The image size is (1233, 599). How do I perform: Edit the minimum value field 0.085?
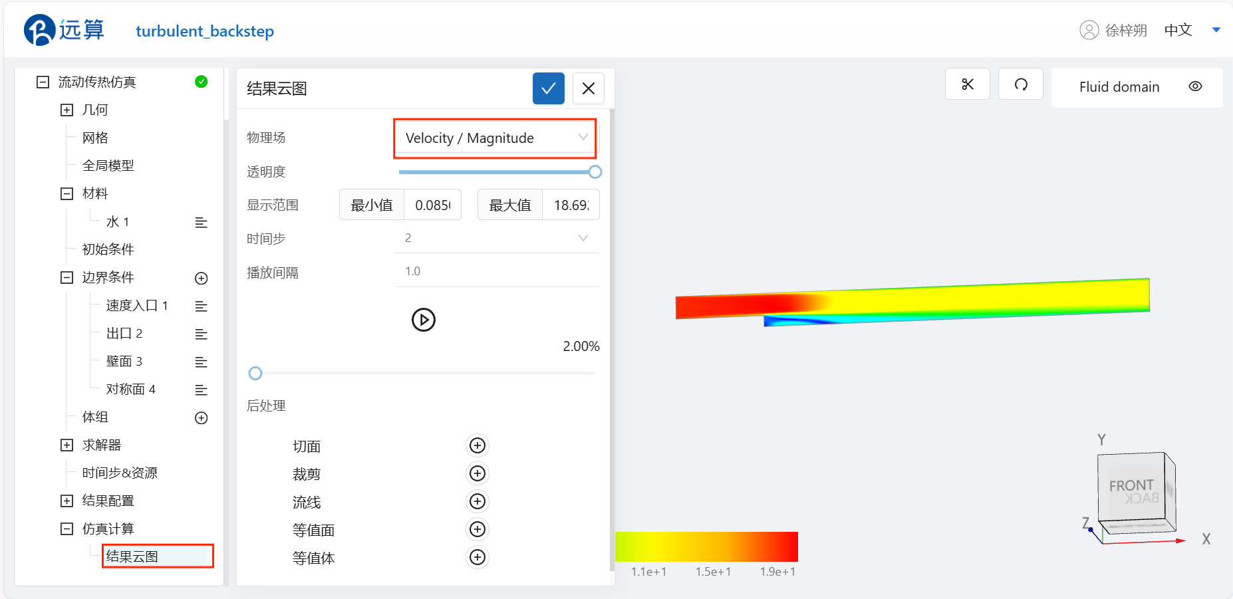coord(432,205)
